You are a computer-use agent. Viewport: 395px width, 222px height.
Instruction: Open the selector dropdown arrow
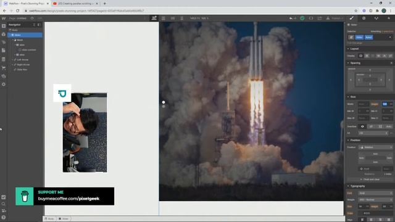[390, 37]
